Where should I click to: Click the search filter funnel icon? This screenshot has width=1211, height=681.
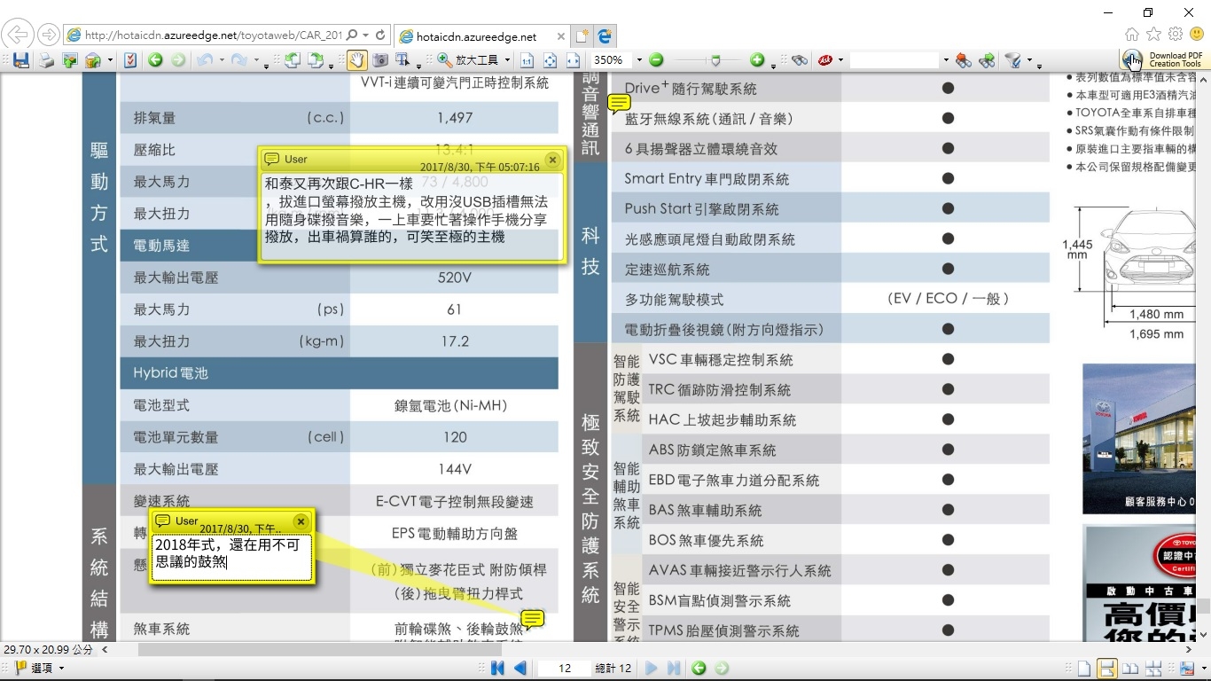coord(1012,60)
